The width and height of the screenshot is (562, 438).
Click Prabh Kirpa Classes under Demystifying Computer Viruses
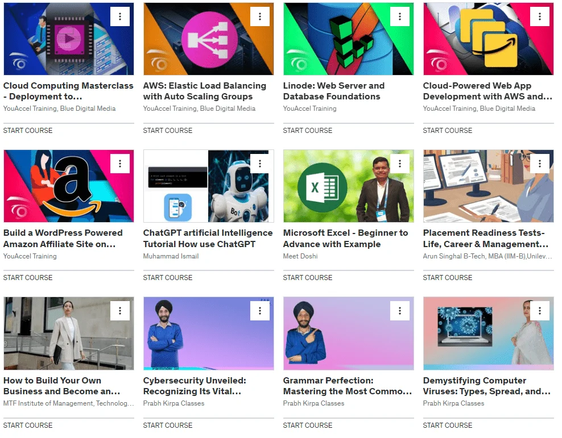pyautogui.click(x=453, y=403)
